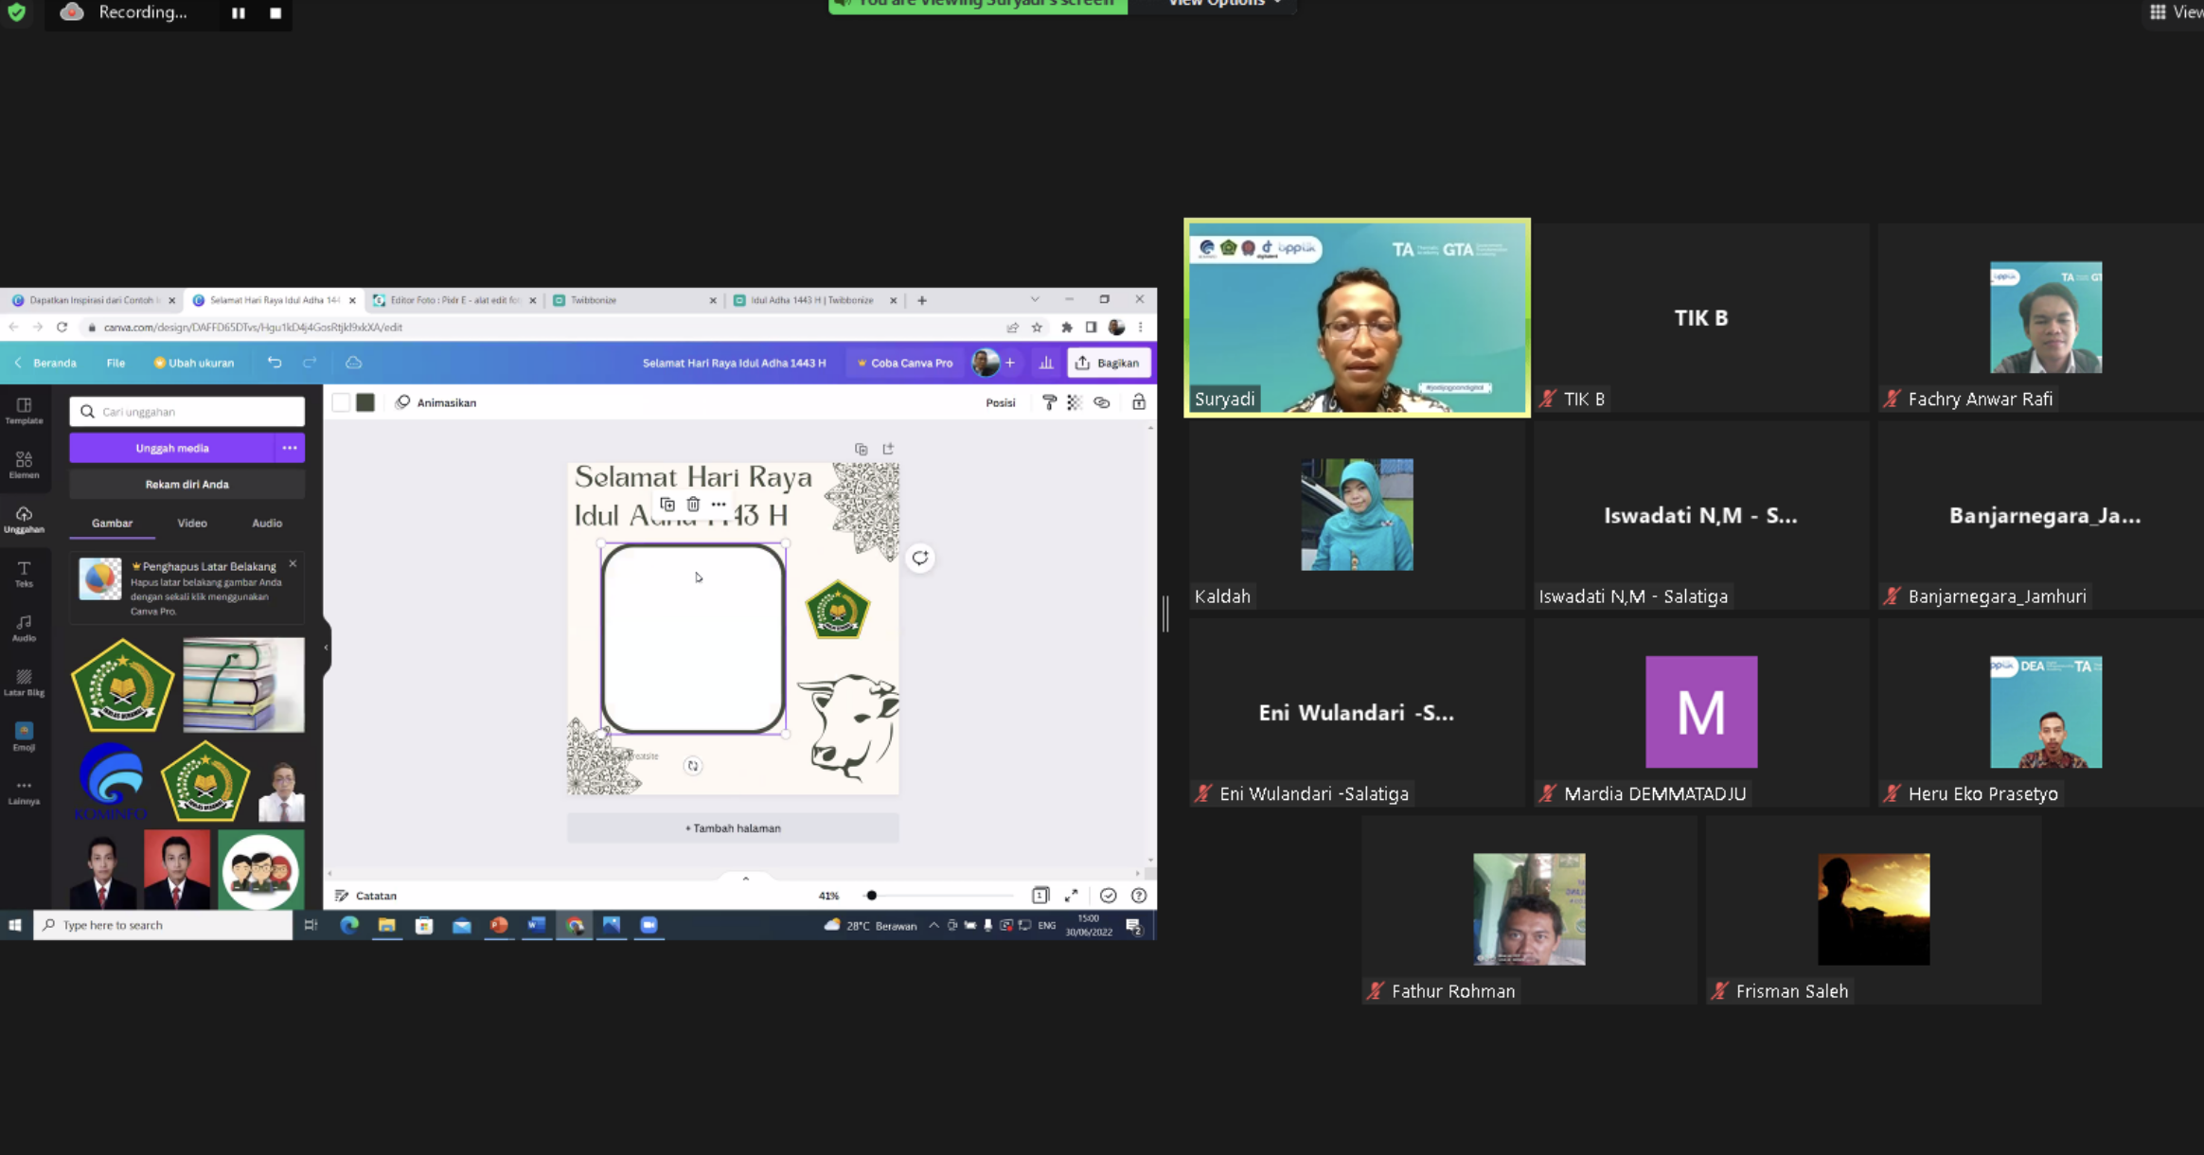Click the copy style paint roller icon

tap(1049, 402)
